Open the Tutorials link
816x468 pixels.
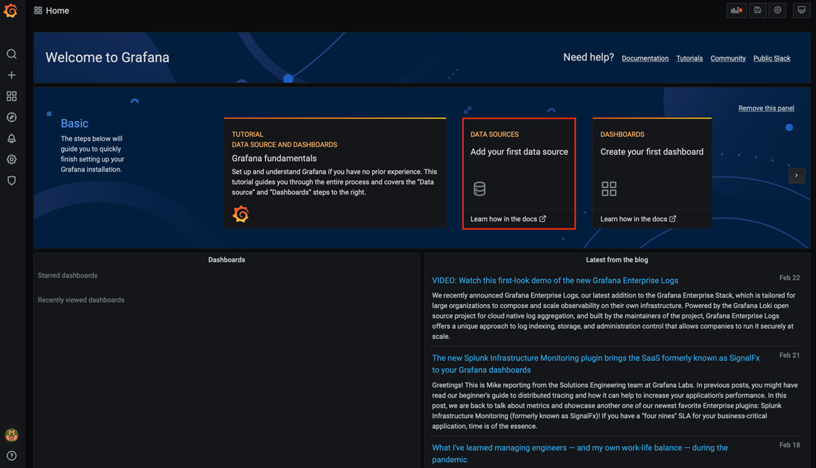[x=689, y=58]
